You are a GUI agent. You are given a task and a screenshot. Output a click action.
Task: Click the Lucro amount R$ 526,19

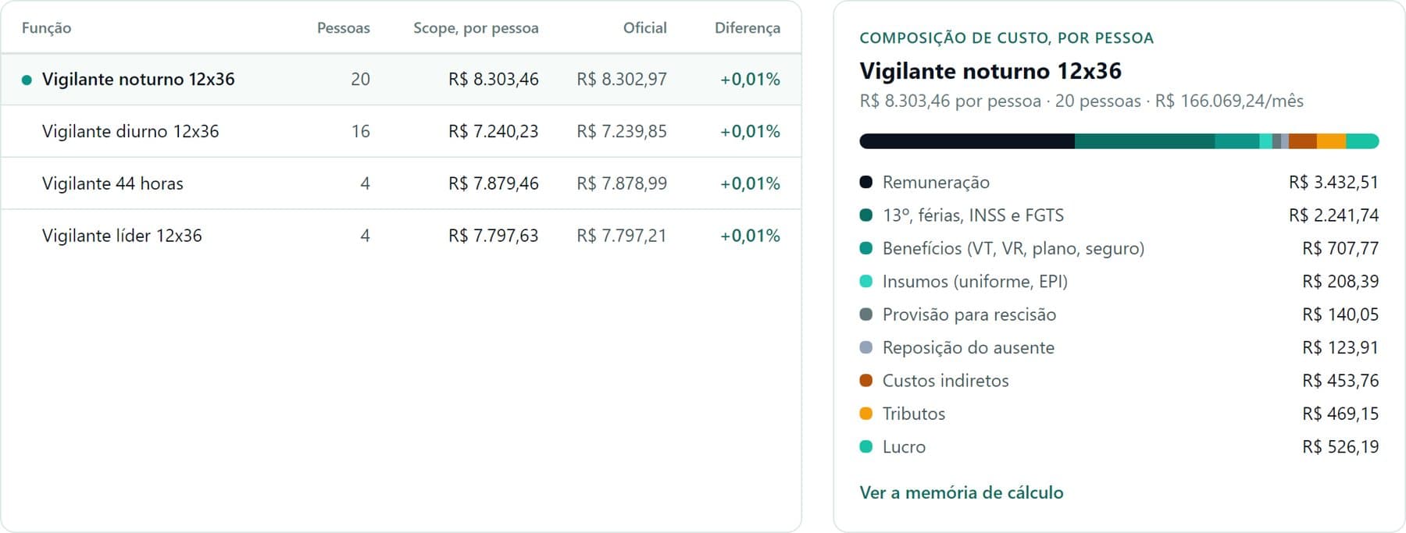(x=1340, y=446)
